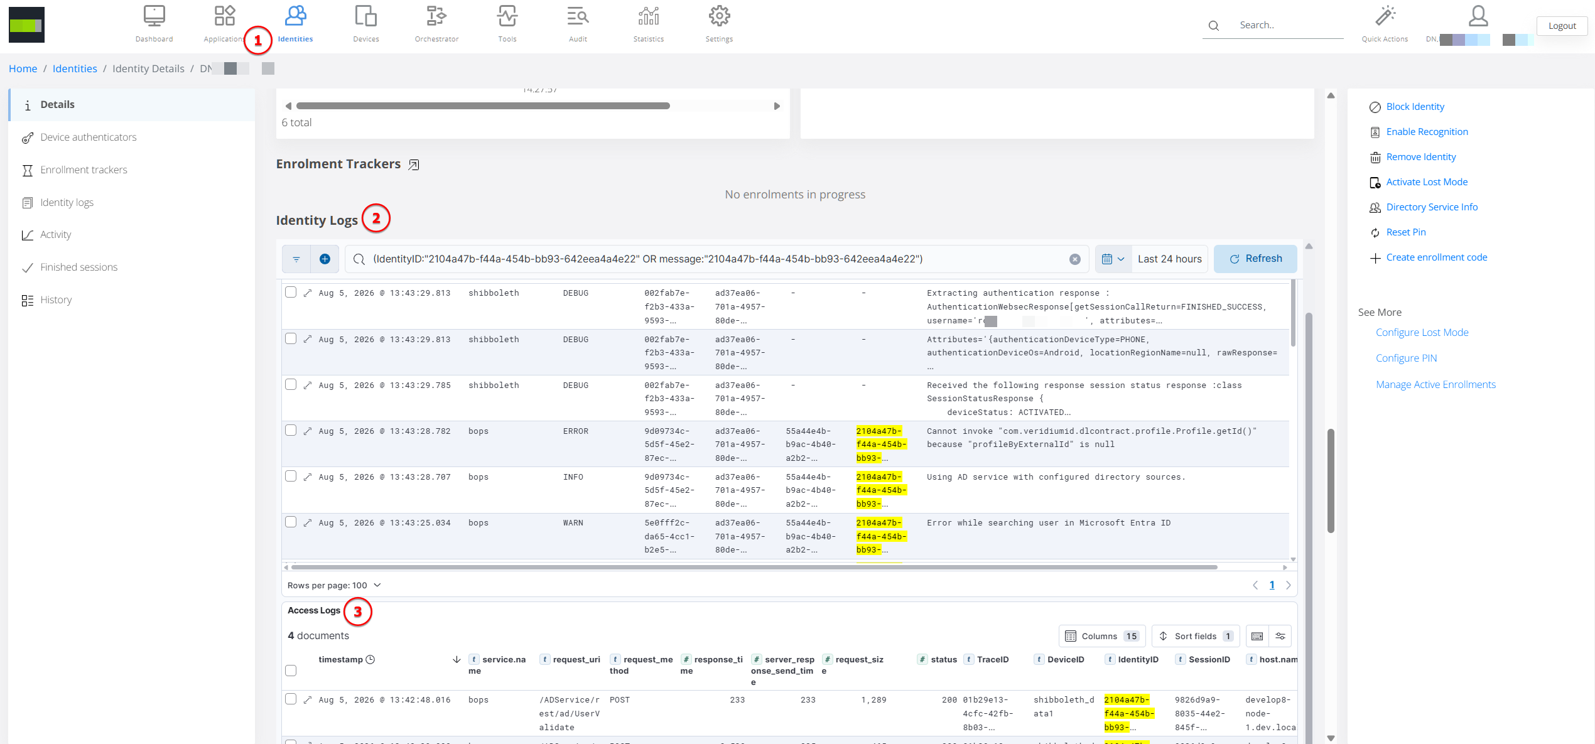Screen dimensions: 1595x744
Task: Open the Devices section
Action: [366, 24]
